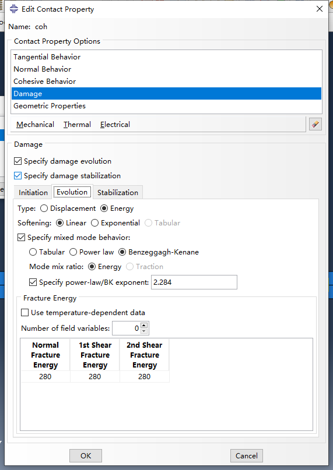This screenshot has height=470, width=333.
Task: Open the Electrical menu
Action: pos(115,125)
